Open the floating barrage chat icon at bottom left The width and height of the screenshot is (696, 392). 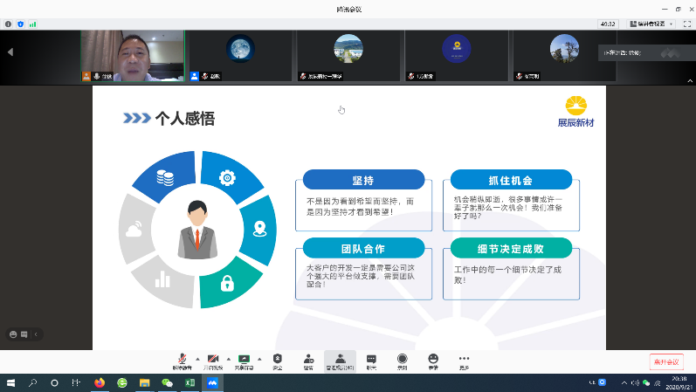coord(24,334)
